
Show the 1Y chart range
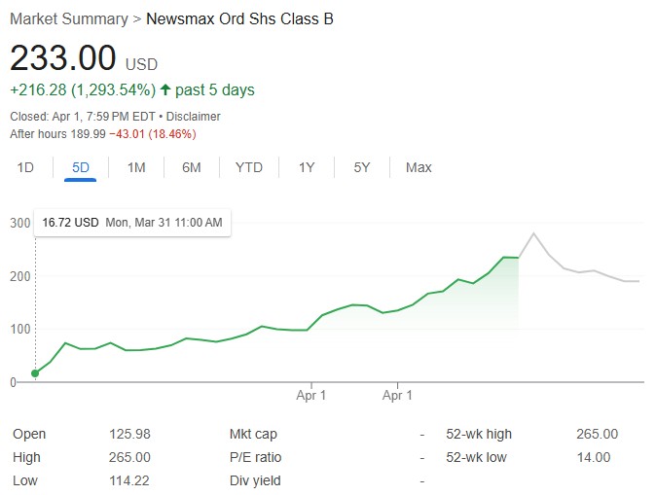click(x=307, y=167)
